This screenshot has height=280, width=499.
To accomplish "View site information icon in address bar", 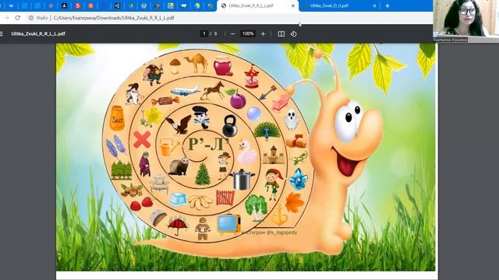I will [31, 18].
